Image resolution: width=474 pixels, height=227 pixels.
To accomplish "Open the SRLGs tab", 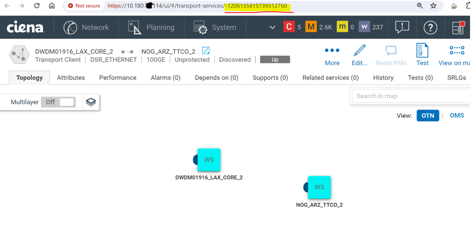I will pos(456,78).
